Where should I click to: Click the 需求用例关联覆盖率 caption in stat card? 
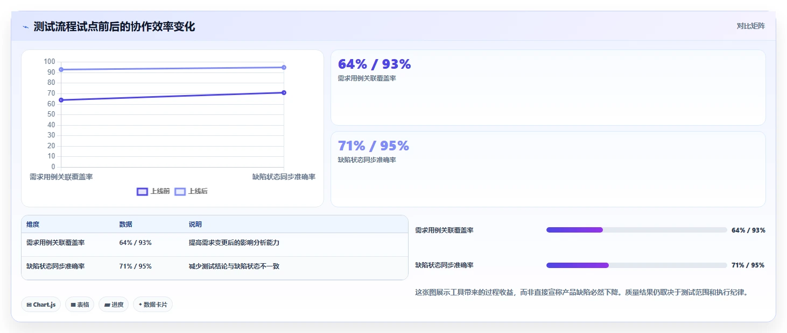click(x=367, y=78)
